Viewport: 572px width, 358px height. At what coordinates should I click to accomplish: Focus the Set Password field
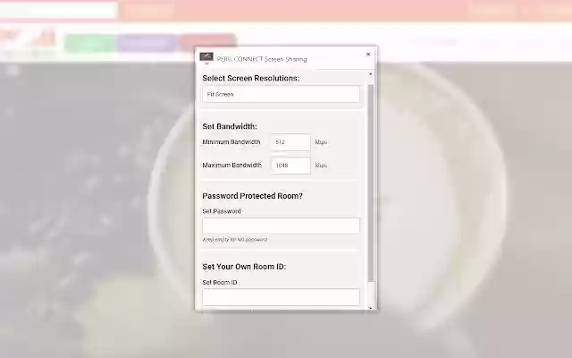click(281, 226)
